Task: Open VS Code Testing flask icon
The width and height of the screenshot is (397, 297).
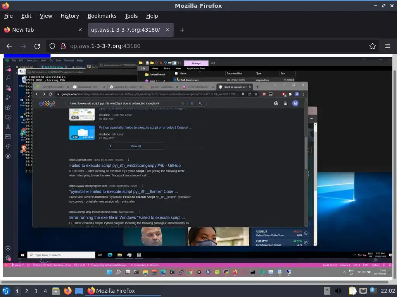Action: click(x=8, y=127)
